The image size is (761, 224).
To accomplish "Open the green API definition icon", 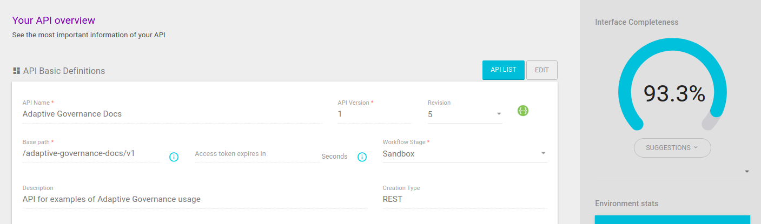I will (x=522, y=111).
